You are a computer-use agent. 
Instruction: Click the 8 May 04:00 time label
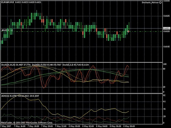tap(102, 126)
